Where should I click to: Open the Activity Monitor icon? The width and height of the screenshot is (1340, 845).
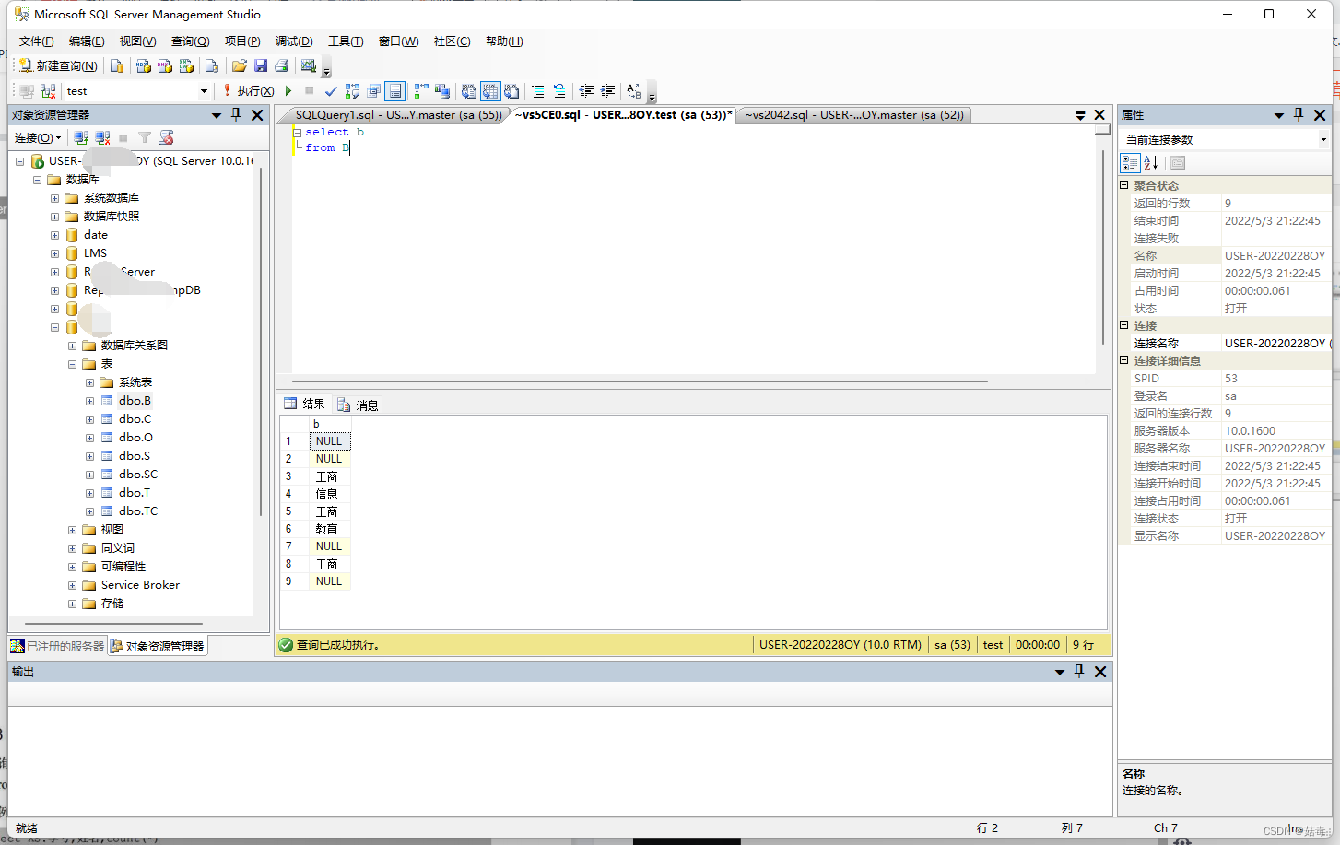pyautogui.click(x=309, y=65)
